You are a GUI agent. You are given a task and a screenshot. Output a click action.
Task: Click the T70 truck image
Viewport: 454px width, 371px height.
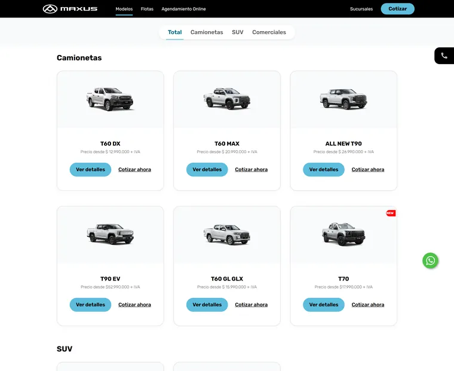point(343,234)
